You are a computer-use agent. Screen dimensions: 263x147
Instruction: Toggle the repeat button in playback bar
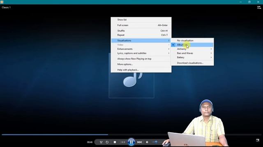(x=107, y=142)
